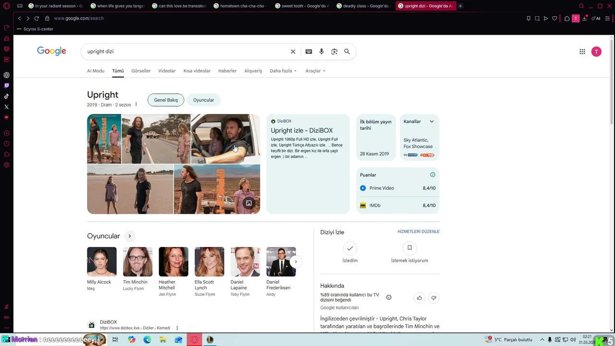The height and width of the screenshot is (346, 615).
Task: Switch to the 'deadly class' browser tab
Action: 363,6
